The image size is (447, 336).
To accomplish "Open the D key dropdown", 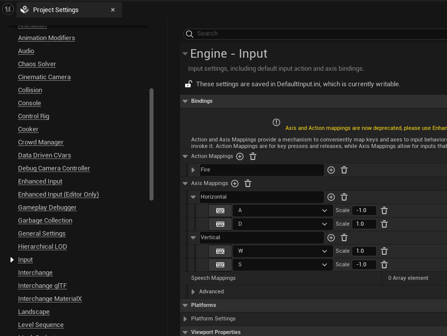I will (283, 224).
